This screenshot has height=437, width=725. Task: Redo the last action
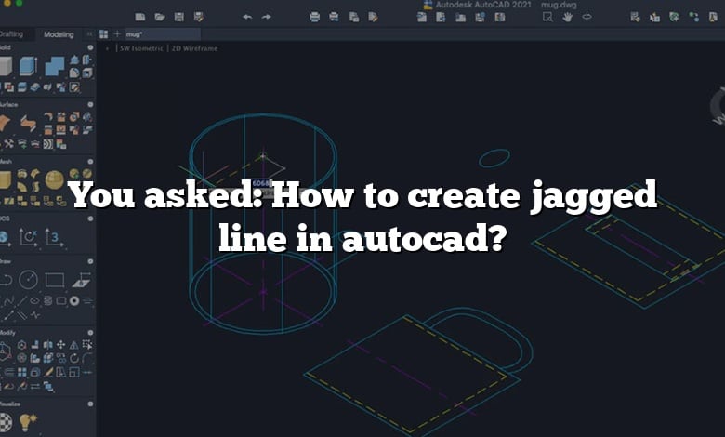tap(267, 17)
